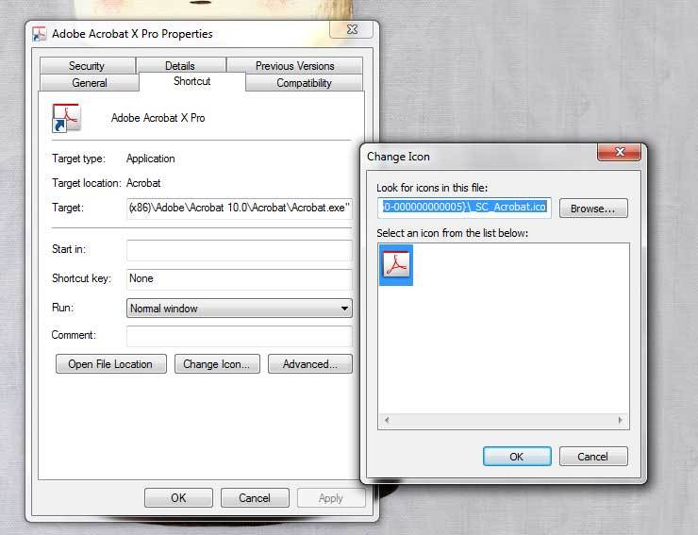Image resolution: width=698 pixels, height=535 pixels.
Task: Click OK in the Properties window
Action: (x=178, y=497)
